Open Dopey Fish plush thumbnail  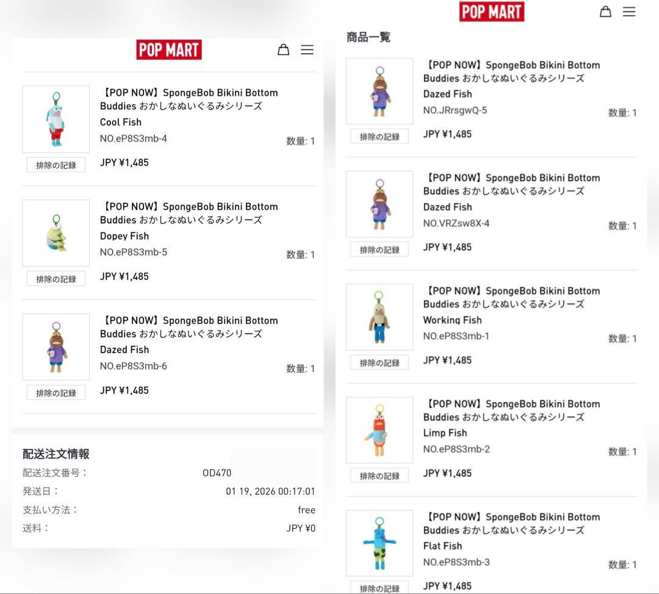click(x=56, y=233)
